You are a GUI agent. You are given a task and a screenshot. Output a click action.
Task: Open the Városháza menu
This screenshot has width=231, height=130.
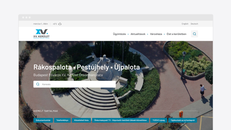coord(156,34)
